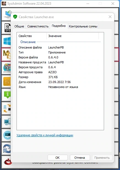120x170 pixels.
Task: Click the Применить button
Action: 102,158
